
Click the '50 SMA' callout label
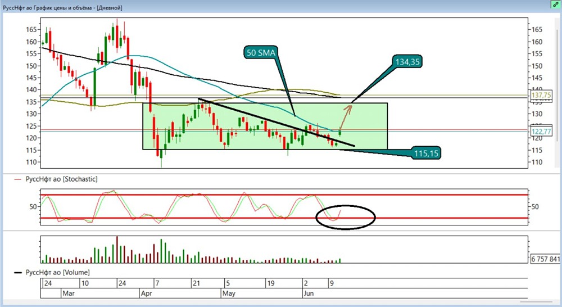[261, 53]
